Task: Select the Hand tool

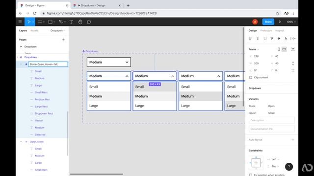Action: tap(80, 22)
